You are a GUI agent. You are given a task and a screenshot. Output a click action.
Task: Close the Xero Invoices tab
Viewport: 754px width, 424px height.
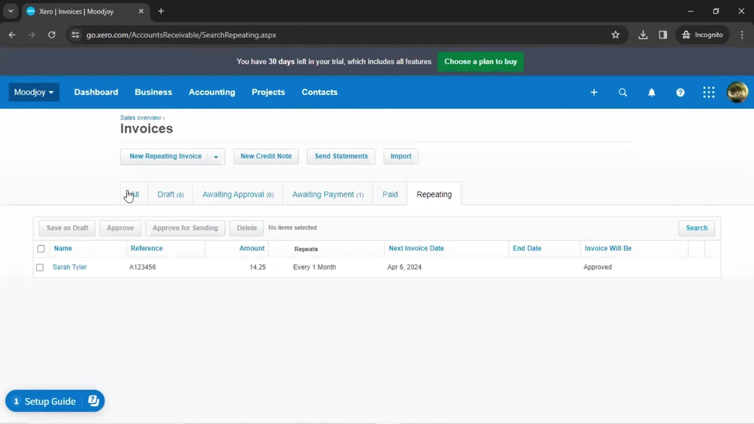141,11
